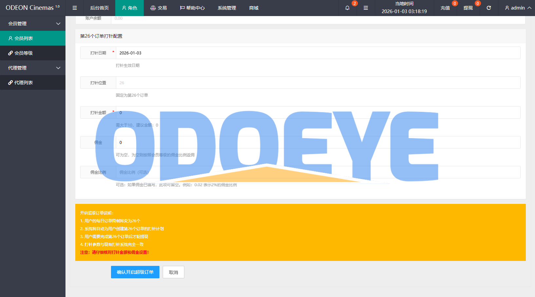Click the 充值 header link
The height and width of the screenshot is (297, 535).
tap(445, 8)
